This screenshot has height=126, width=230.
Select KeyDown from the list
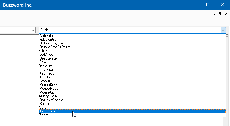(132, 70)
